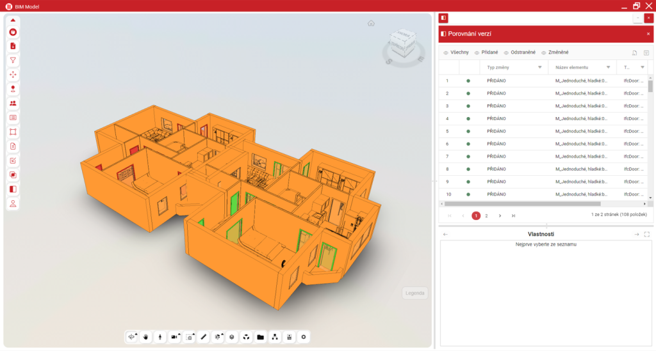
Task: Open viewer settings gear icon
Action: tap(304, 336)
